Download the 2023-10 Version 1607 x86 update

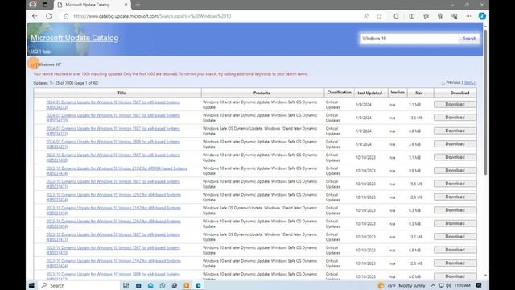coord(455,236)
